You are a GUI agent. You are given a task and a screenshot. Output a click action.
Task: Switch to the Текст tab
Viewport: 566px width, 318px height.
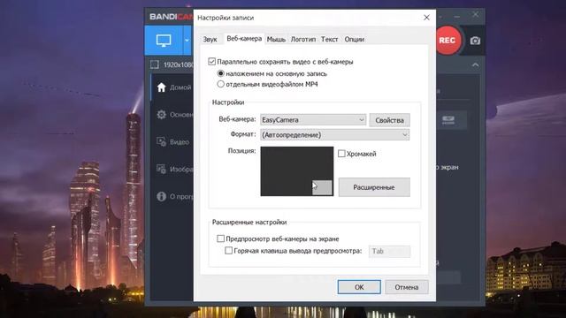click(330, 39)
